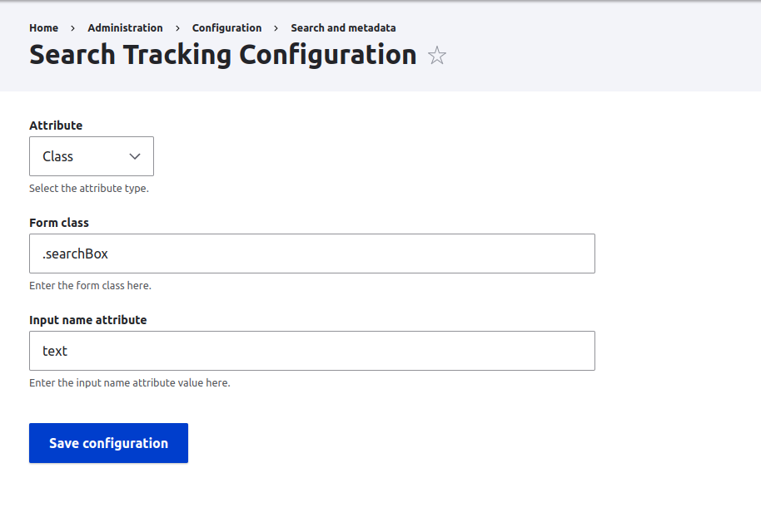Click the chevron icon after Home breadcrumb
This screenshot has height=527, width=761.
point(72,27)
